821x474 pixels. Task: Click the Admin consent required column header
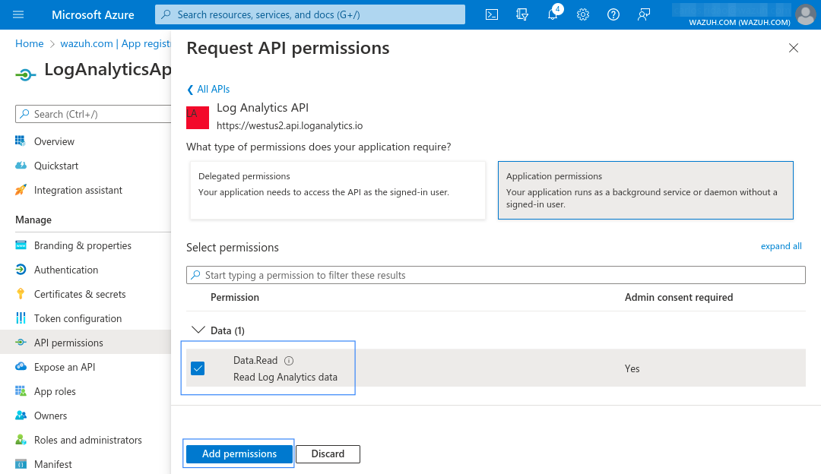tap(679, 297)
